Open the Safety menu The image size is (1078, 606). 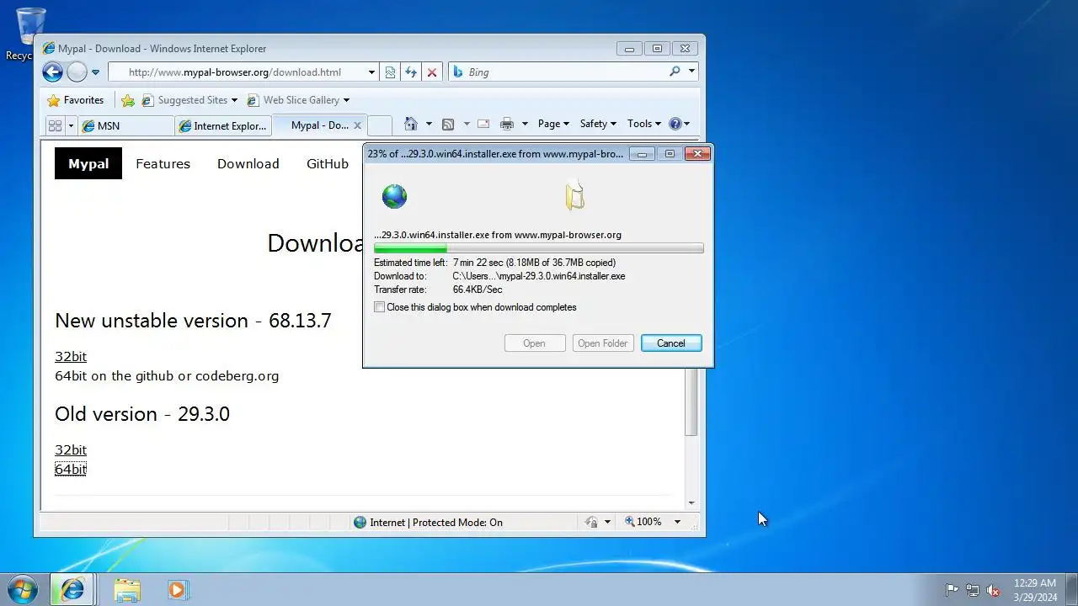(598, 124)
